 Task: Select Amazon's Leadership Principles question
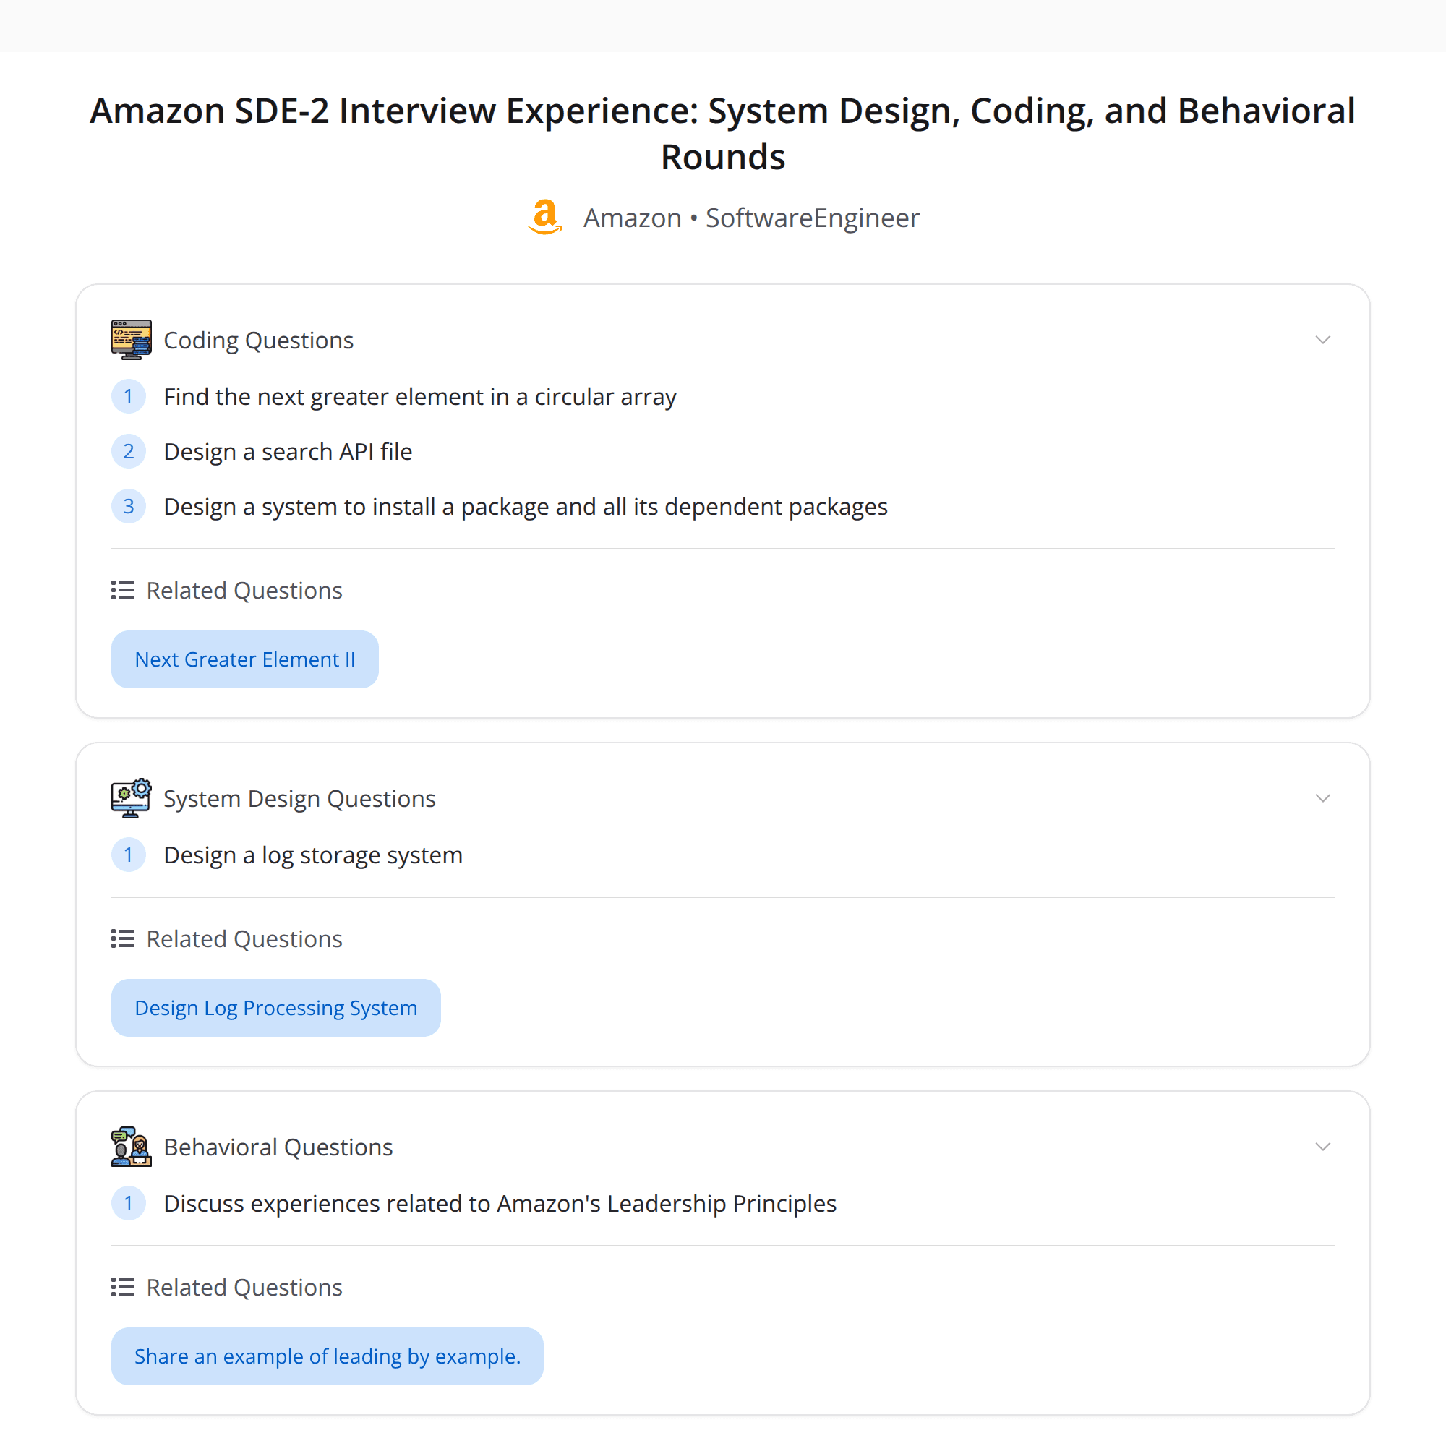(x=500, y=1204)
